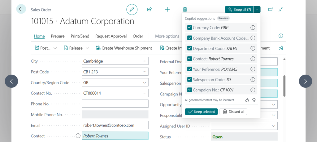The image size is (317, 142).
Task: Expand the Keep all dropdown arrow
Action: (x=257, y=10)
